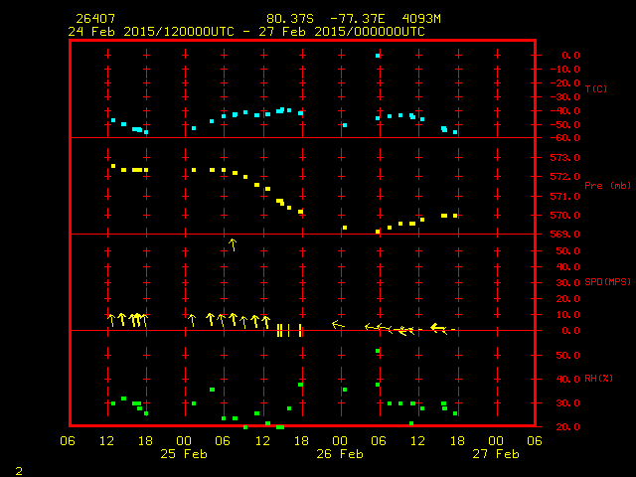The image size is (636, 477).
Task: Select the RH(%) humidity axis label
Action: tap(596, 379)
